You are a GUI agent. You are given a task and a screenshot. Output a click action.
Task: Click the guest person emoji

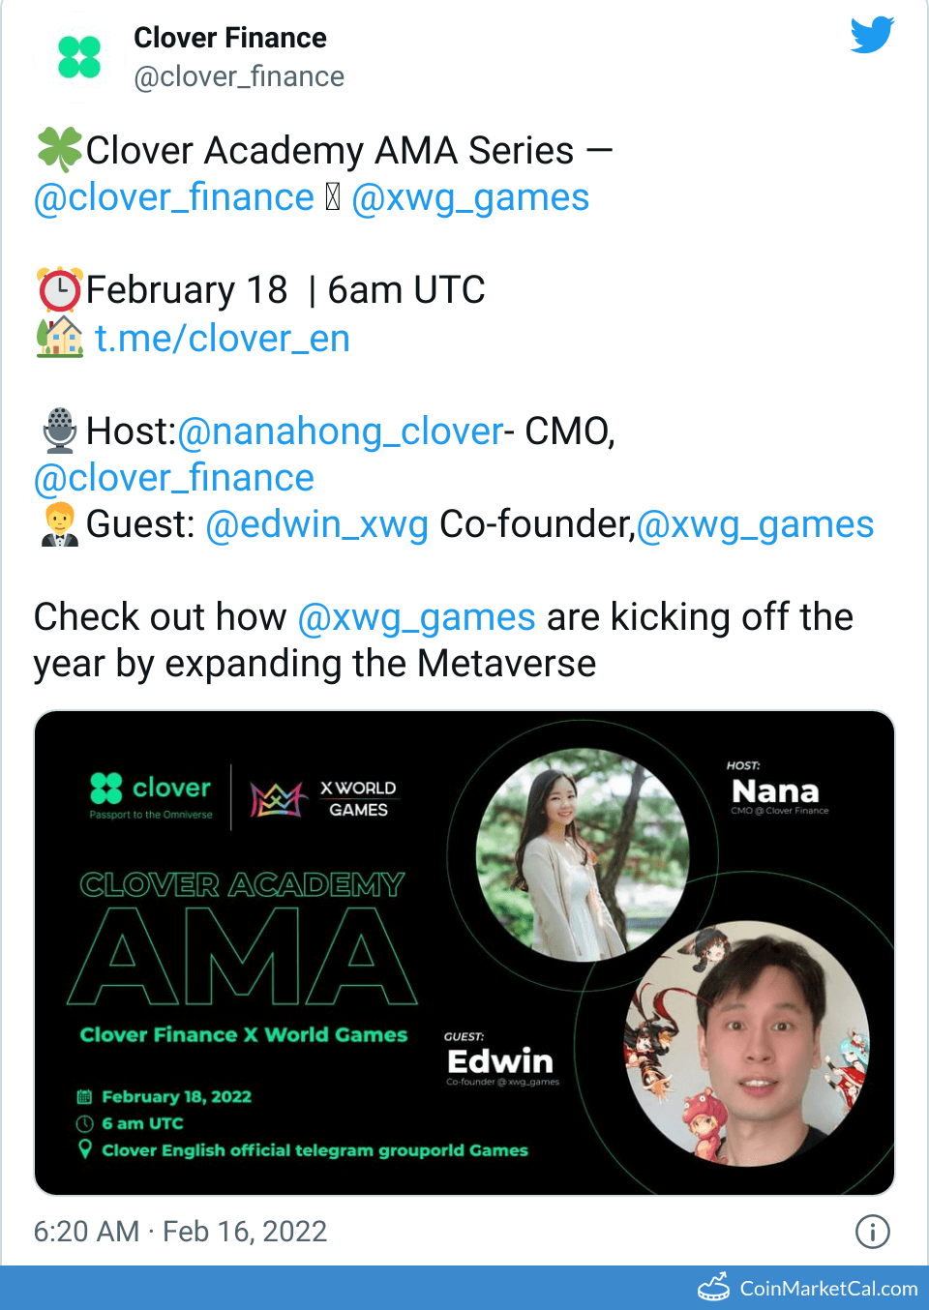(x=59, y=524)
